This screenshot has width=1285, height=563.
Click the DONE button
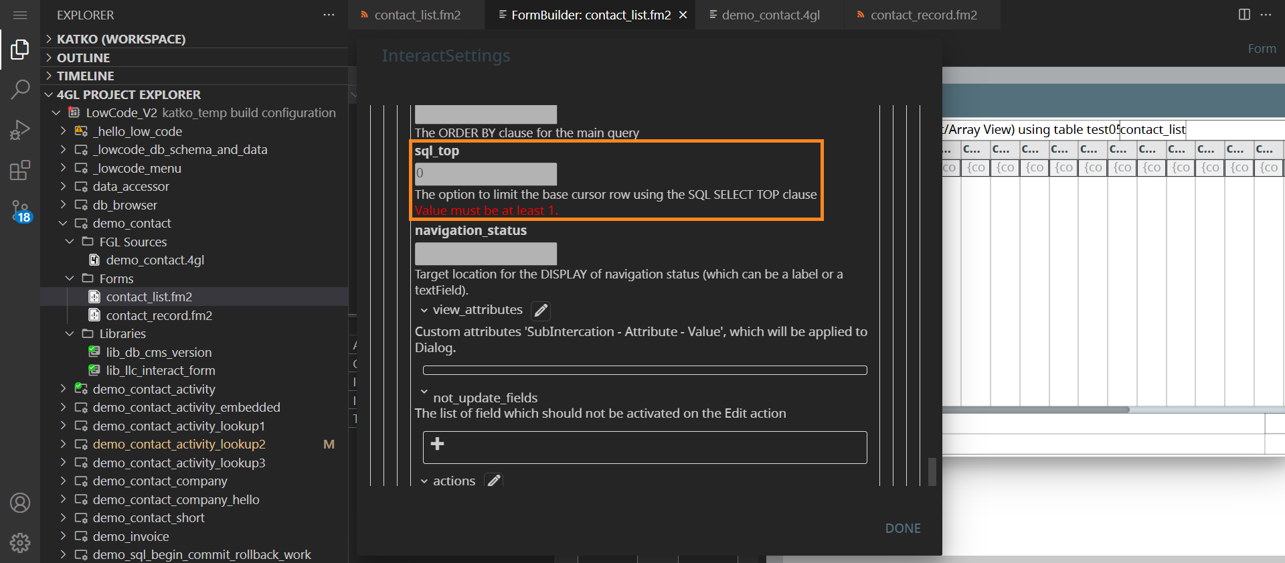click(x=903, y=528)
